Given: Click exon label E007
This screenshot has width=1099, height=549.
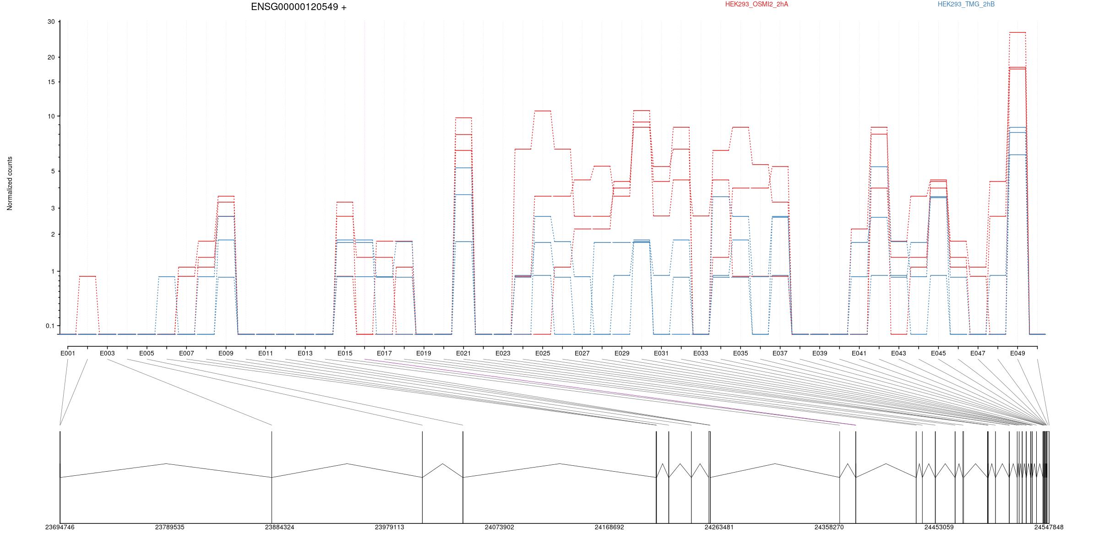Looking at the screenshot, I should point(186,353).
